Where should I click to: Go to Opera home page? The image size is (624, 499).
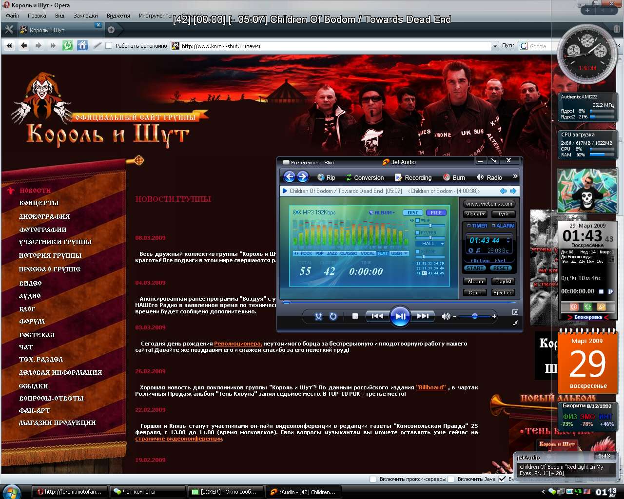pos(82,46)
